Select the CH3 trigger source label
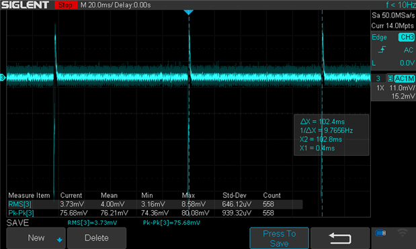Image resolution: width=416 pixels, height=249 pixels. pyautogui.click(x=407, y=37)
